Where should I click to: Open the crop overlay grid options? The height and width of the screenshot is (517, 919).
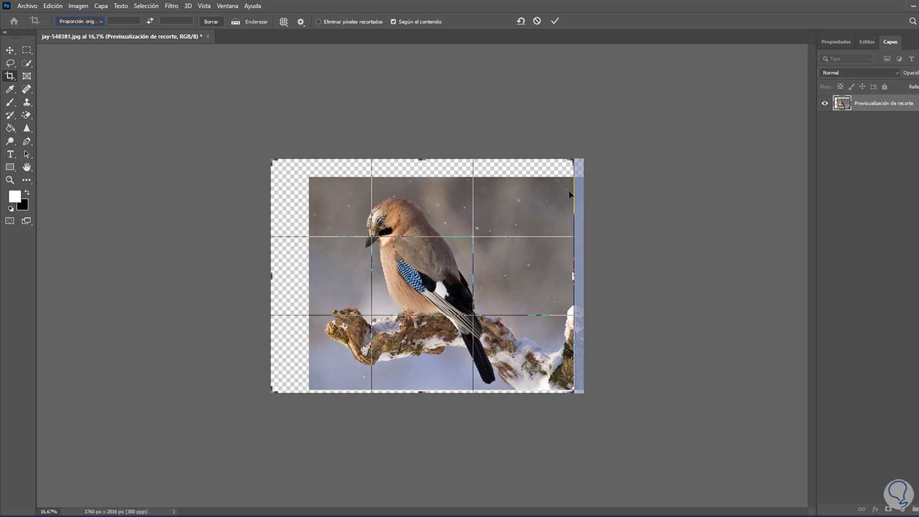coord(284,21)
